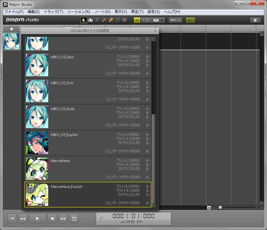Viewport: 267px width, 230px height.
Task: Open the 編集(E) menu
Action: click(34, 11)
